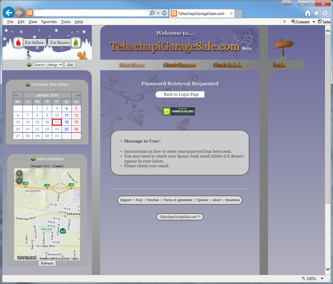The image size is (333, 284).
Task: Open the Updates footer link
Action: tap(202, 200)
